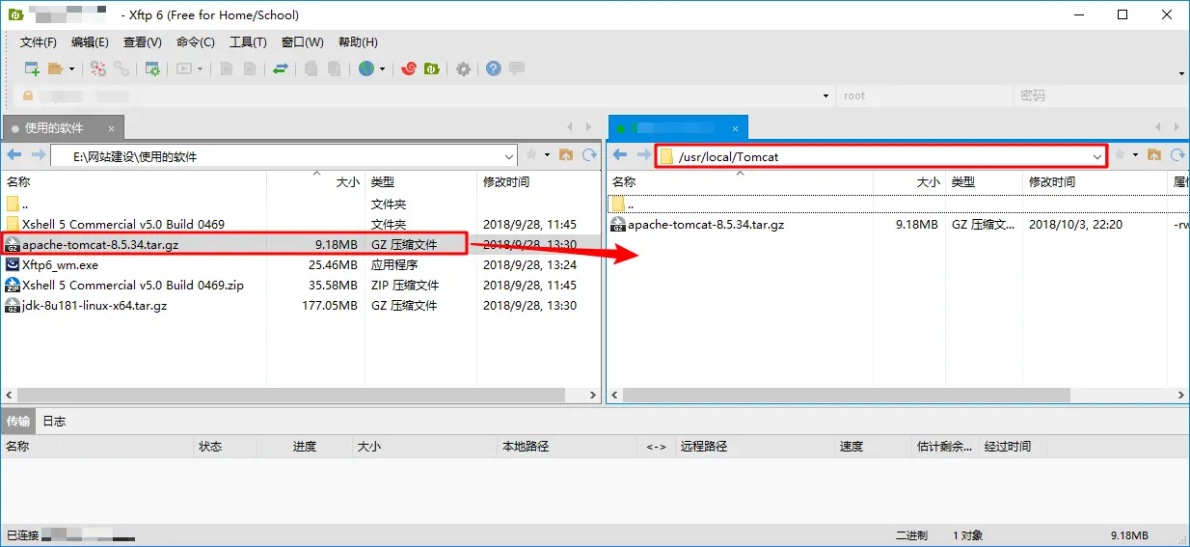Refresh the local pane listing
The image size is (1190, 547).
(x=588, y=155)
